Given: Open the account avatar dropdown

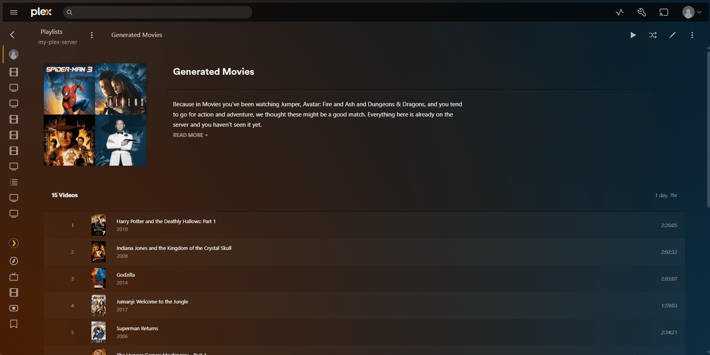Looking at the screenshot, I should [692, 12].
